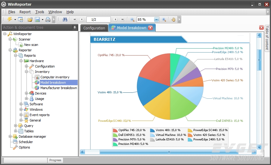Select Computer inventory report

point(55,77)
